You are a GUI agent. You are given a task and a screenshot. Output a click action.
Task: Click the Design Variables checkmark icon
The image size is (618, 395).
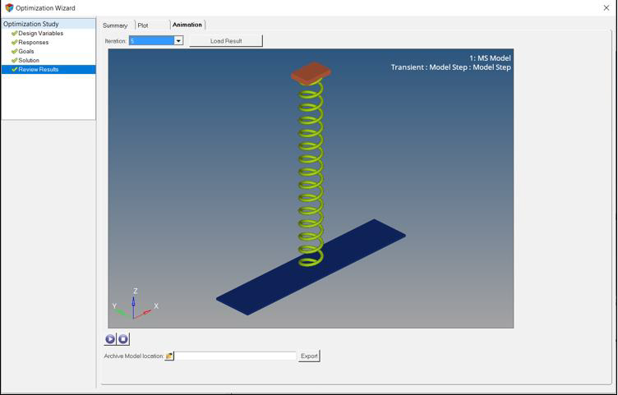(x=14, y=34)
